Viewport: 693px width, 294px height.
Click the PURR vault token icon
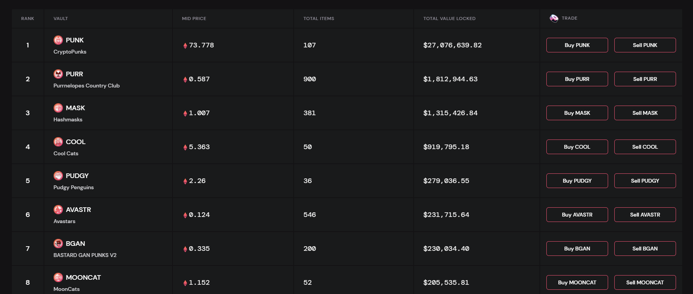(x=58, y=74)
